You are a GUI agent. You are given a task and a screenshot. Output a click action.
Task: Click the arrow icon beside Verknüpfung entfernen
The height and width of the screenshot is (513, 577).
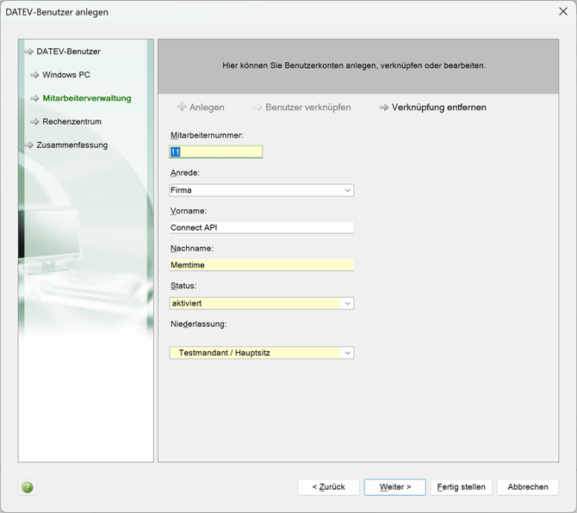[x=384, y=108]
